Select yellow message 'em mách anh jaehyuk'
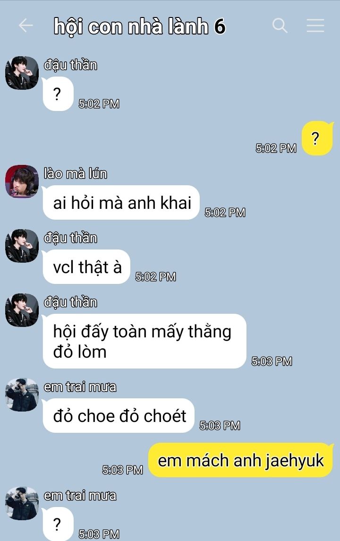Viewport: 340px width, 541px height. [x=241, y=460]
